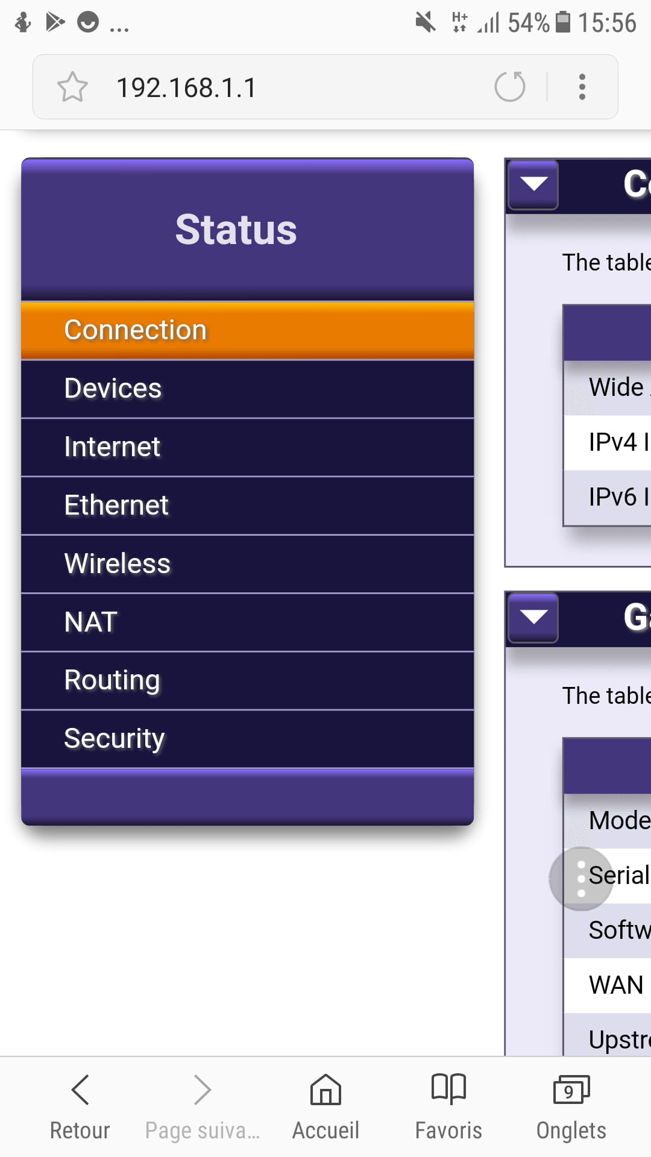
Task: Open the browser three-dot menu
Action: 582,87
